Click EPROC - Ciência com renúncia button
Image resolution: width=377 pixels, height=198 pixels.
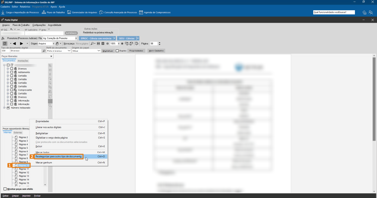96,38
